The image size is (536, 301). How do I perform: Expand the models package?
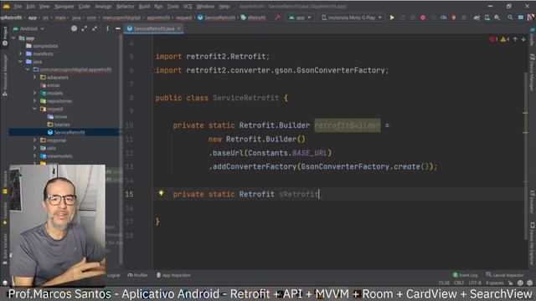click(34, 93)
